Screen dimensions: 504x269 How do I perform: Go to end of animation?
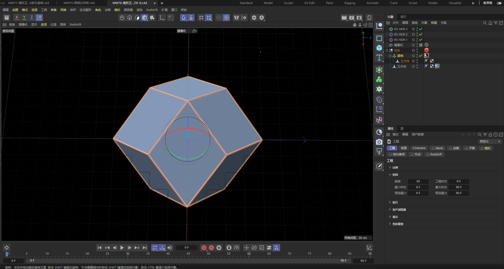[x=145, y=248]
